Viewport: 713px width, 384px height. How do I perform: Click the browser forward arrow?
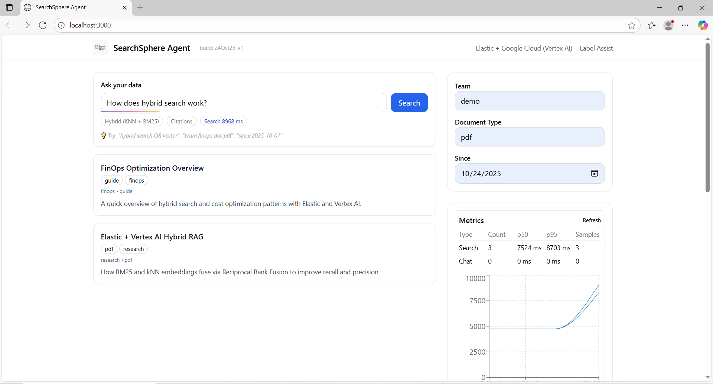click(26, 25)
